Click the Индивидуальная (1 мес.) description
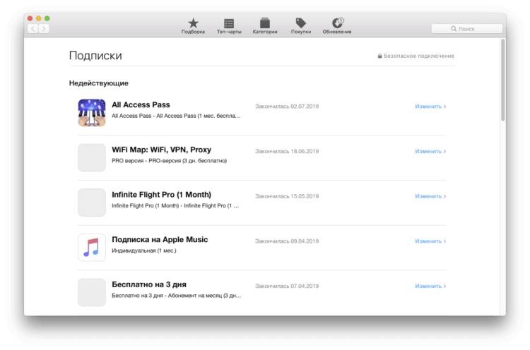The height and width of the screenshot is (350, 530). coord(144,251)
